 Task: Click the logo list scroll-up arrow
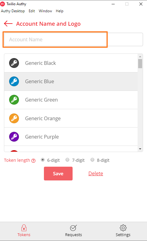coord(140,57)
